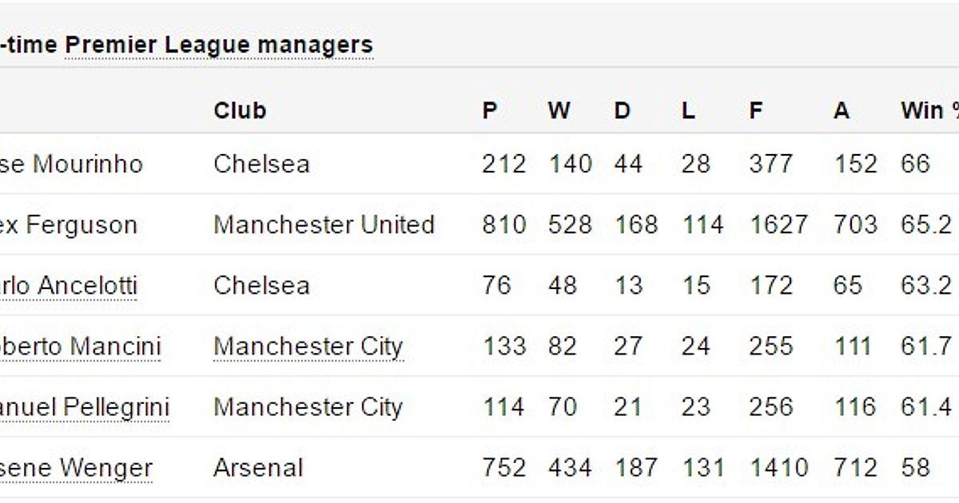The image size is (959, 503).
Task: Select the Alex Ferguson name cell
Action: tap(69, 225)
